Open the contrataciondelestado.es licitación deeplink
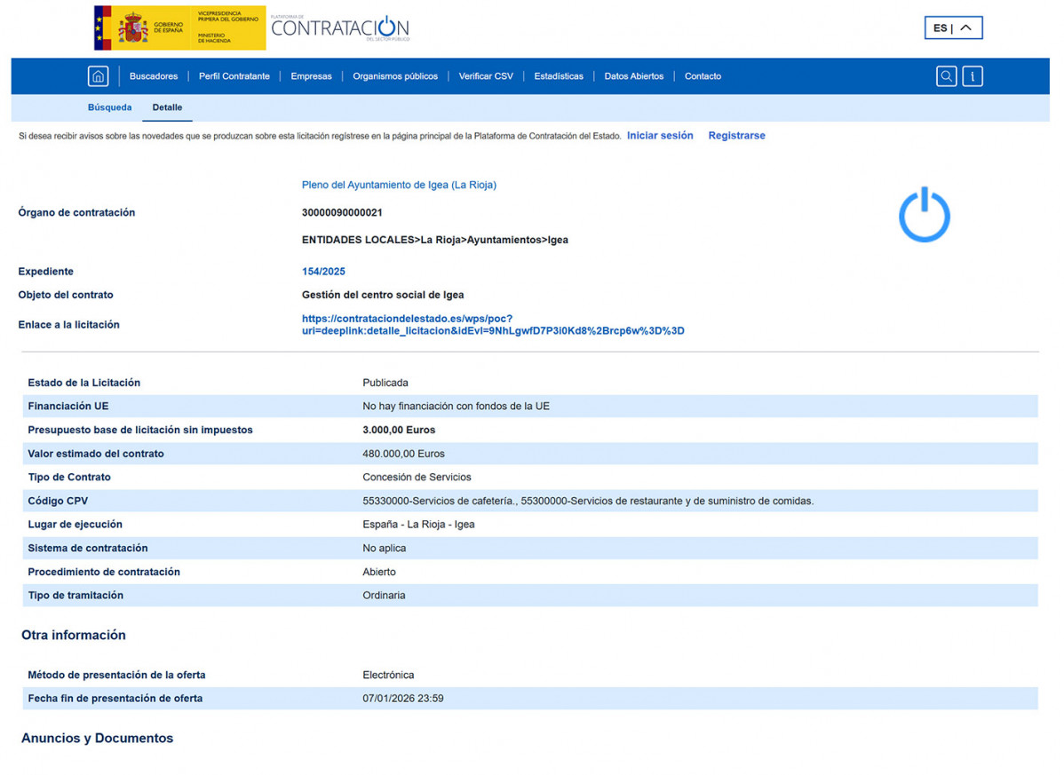Screen dimensions: 1064x775 pyautogui.click(x=493, y=325)
